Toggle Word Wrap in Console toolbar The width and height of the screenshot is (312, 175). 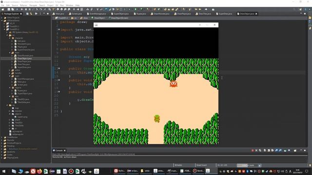(x=273, y=150)
